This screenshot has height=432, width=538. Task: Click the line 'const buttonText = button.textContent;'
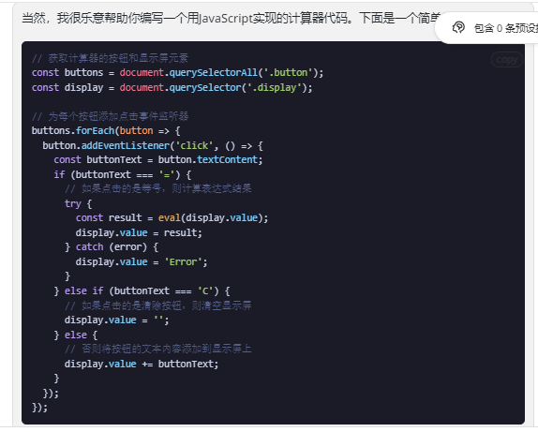158,160
